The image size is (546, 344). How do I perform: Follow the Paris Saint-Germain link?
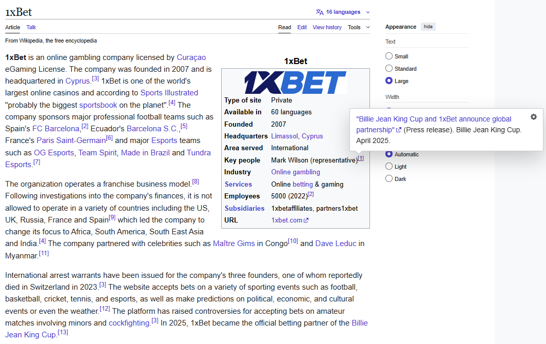pyautogui.click(x=71, y=140)
